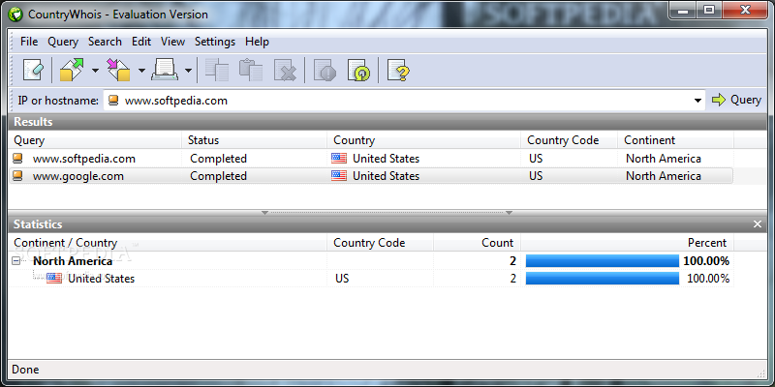The width and height of the screenshot is (775, 387).
Task: Open the IP or hostname history dropdown
Action: (697, 101)
